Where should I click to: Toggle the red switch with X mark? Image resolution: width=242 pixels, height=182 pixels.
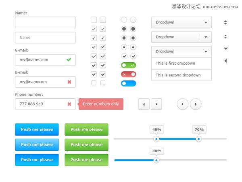[x=129, y=74]
